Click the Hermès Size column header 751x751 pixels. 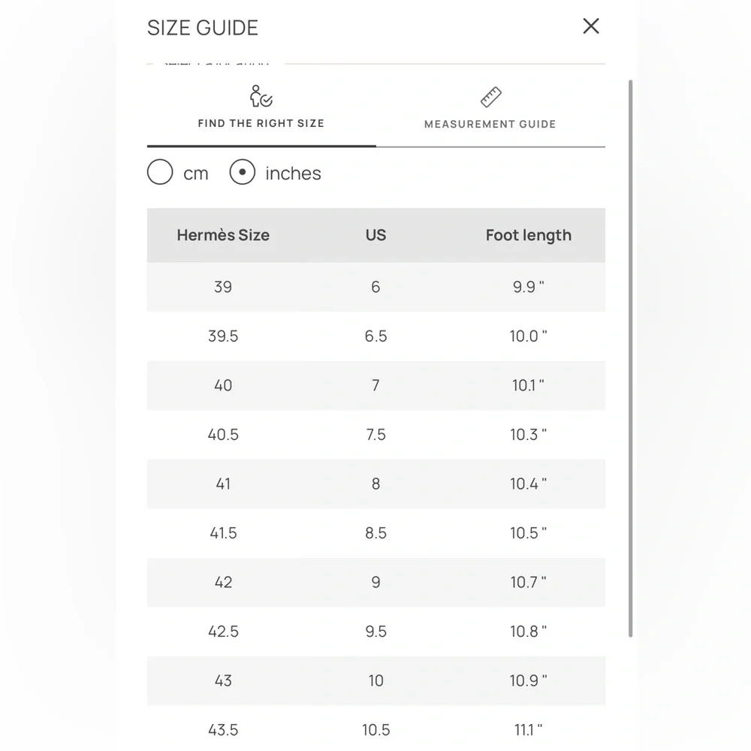223,235
